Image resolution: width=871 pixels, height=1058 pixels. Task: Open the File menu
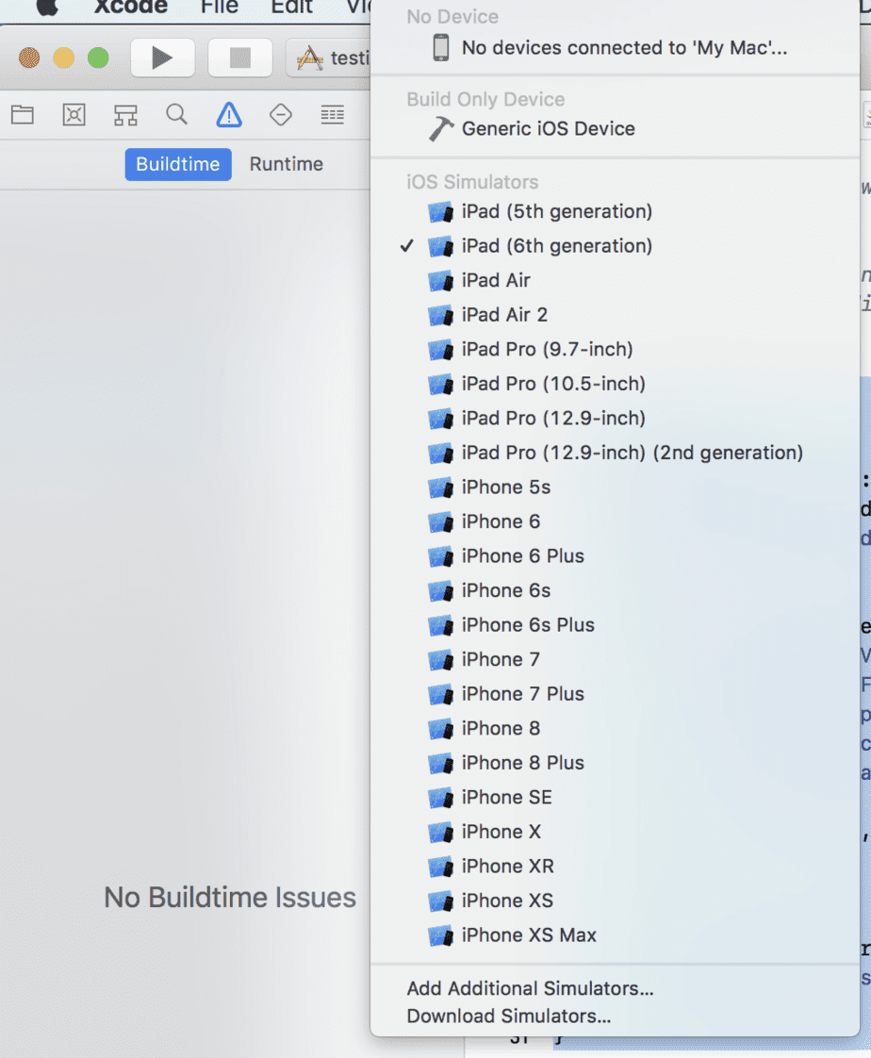coord(220,7)
